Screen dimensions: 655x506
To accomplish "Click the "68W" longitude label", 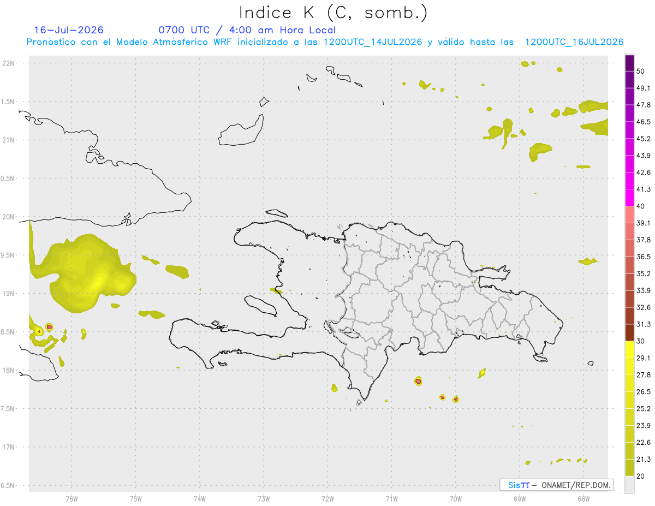I will (583, 499).
